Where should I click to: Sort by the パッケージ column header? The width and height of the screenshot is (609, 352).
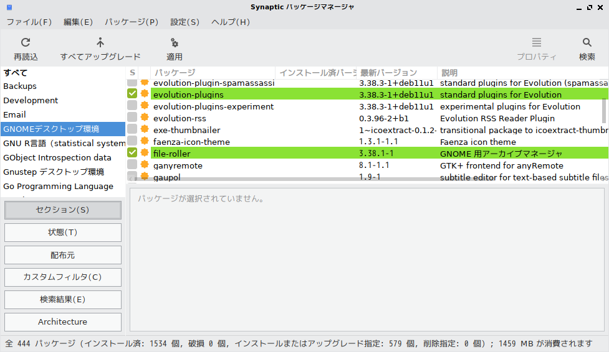pos(213,73)
